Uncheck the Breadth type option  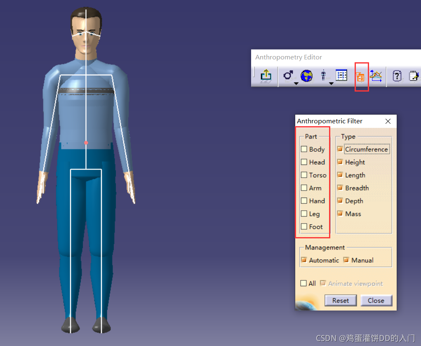click(340, 188)
